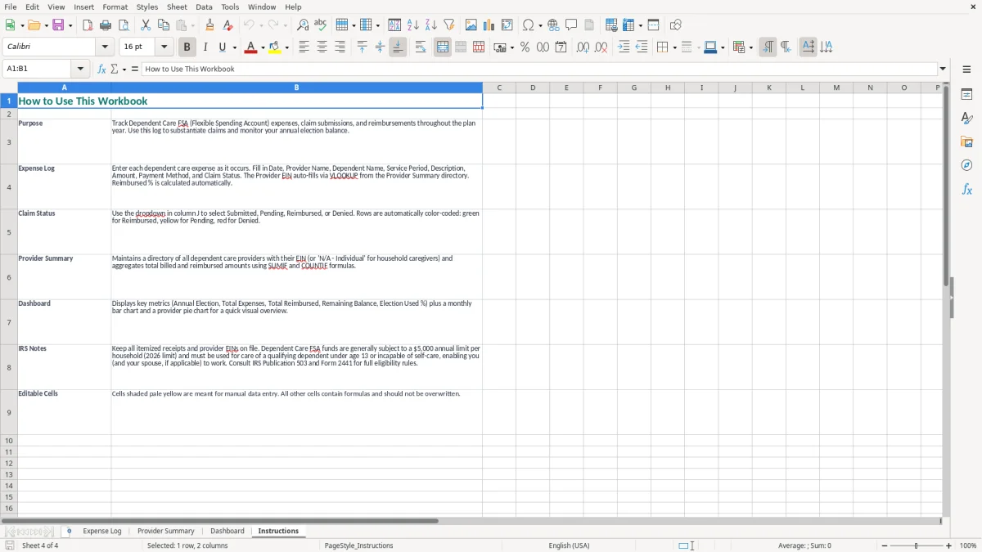982x552 pixels.
Task: Click the Insert Hyperlink globe icon
Action: (x=553, y=25)
